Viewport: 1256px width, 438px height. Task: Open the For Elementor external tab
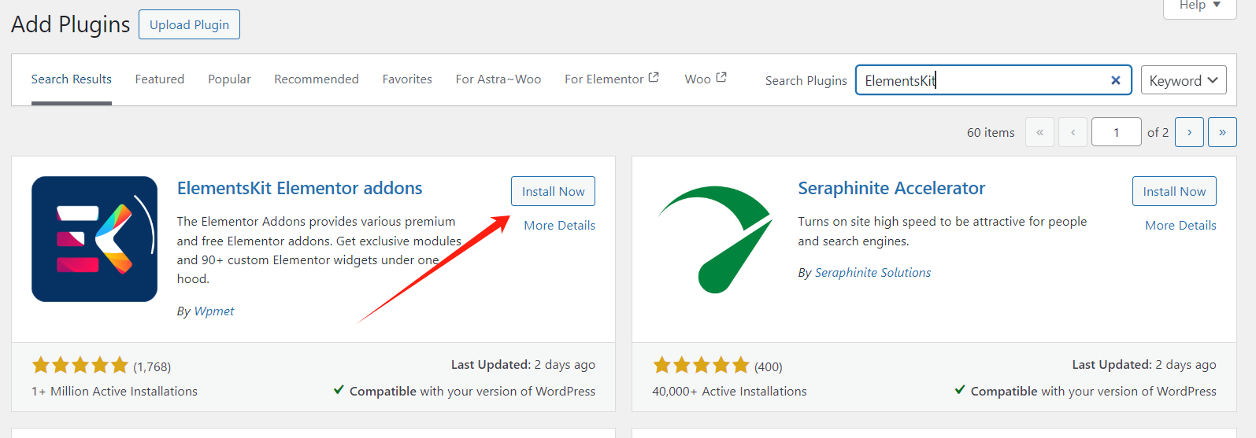point(611,79)
